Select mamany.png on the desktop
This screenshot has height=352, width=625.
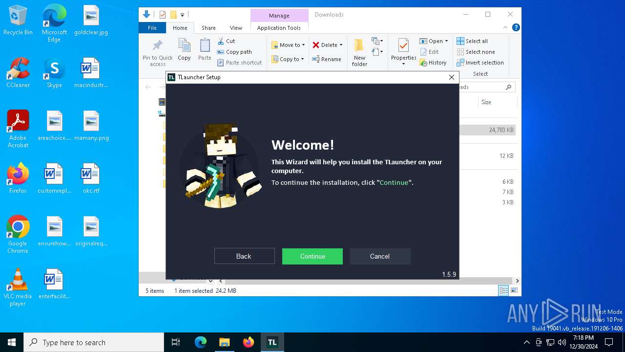pyautogui.click(x=91, y=126)
